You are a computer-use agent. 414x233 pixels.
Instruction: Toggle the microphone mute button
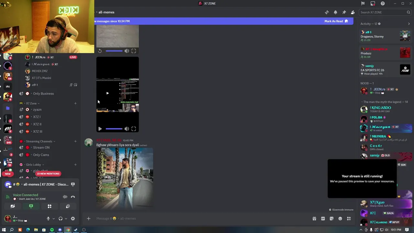click(48, 219)
